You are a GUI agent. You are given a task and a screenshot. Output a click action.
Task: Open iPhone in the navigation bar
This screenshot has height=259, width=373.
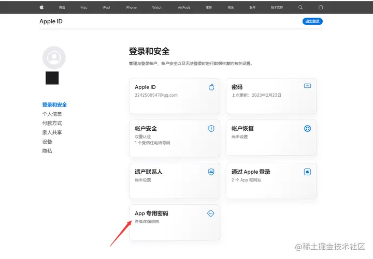pyautogui.click(x=131, y=8)
